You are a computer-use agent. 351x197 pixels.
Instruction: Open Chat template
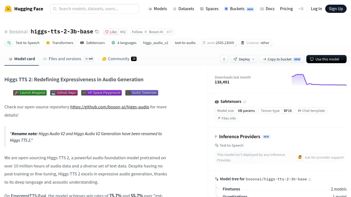(311, 111)
